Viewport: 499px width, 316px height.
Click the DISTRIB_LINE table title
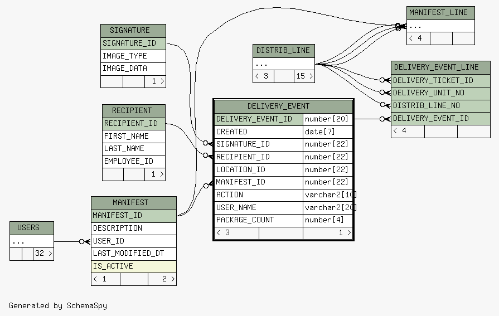pos(283,51)
